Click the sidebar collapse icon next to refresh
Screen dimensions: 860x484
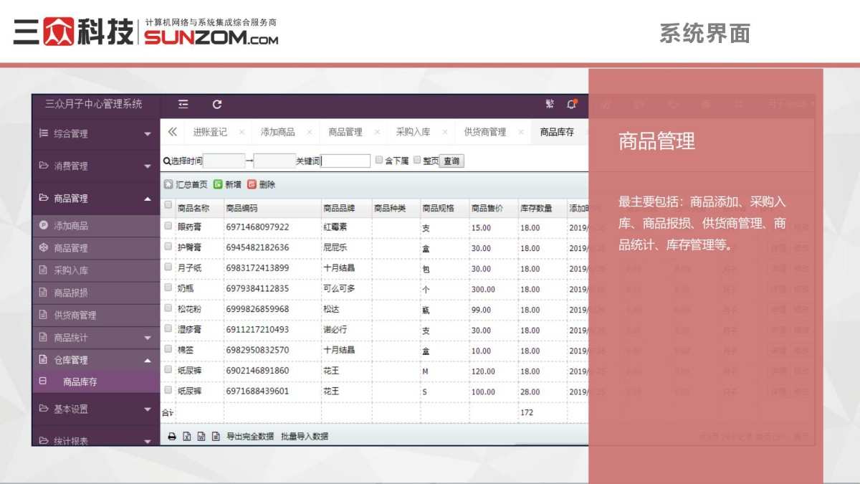(x=183, y=104)
